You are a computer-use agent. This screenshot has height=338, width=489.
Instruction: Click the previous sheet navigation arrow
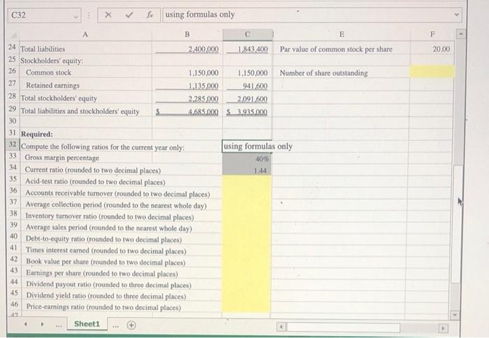point(26,324)
